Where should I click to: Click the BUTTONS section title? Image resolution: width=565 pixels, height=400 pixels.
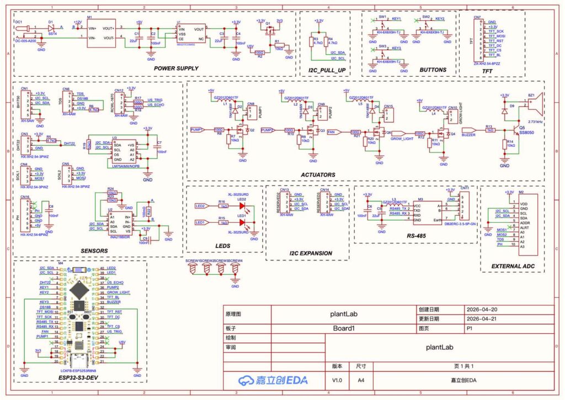pyautogui.click(x=433, y=70)
